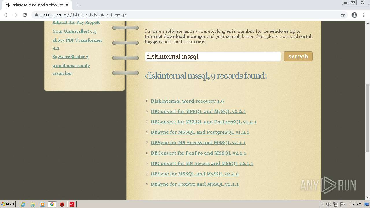Open Windows Media Player taskbar icon
Screen dimensions: 370x208
click(x=42, y=204)
